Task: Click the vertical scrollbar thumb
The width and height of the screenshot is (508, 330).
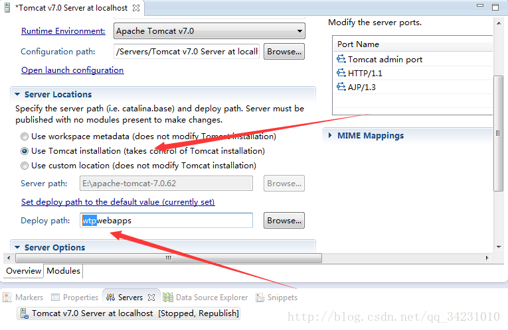Action: [499, 133]
